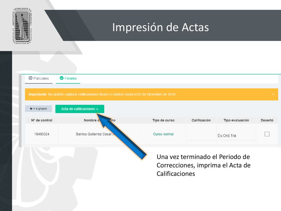Image resolution: width=281 pixels, height=211 pixels.
Task: Click the Nº de control column header
Action: pos(42,120)
